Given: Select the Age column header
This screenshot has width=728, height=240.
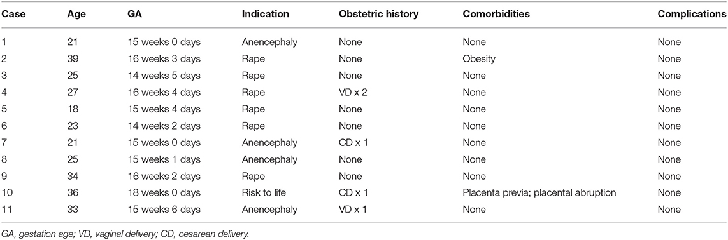Looking at the screenshot, I should [75, 14].
